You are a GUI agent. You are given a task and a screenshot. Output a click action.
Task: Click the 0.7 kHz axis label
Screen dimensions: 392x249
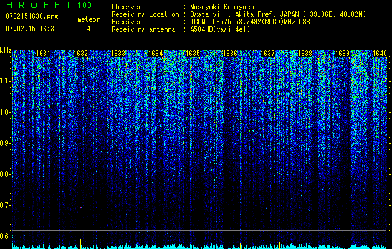[x=5, y=205]
